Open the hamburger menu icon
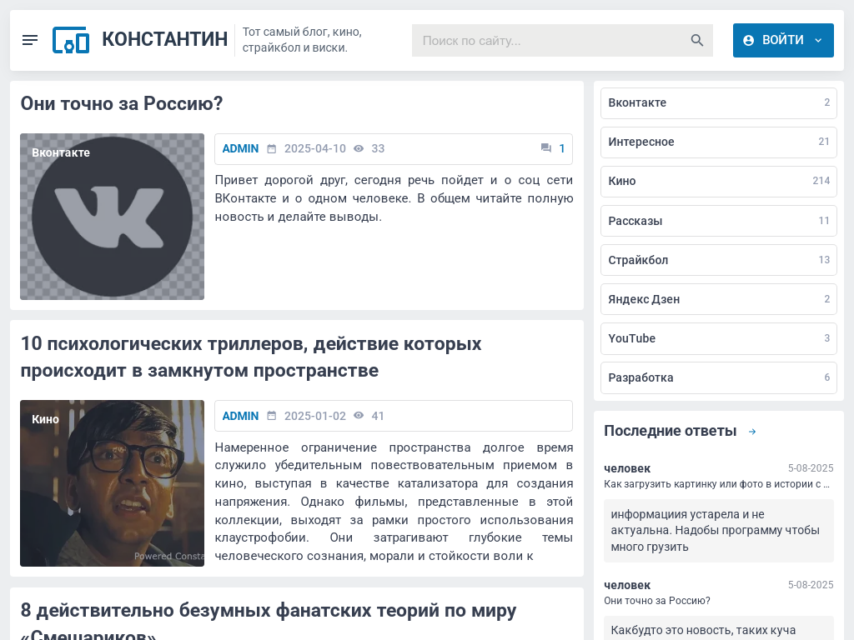854x640 pixels. (x=30, y=40)
